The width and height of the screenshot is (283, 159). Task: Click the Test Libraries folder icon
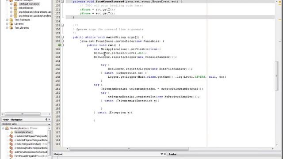click(x=11, y=27)
